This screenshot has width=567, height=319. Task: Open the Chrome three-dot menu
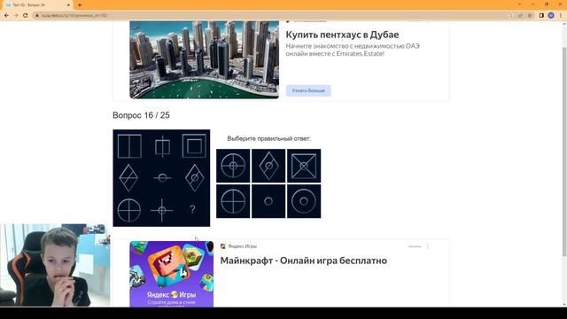click(561, 16)
